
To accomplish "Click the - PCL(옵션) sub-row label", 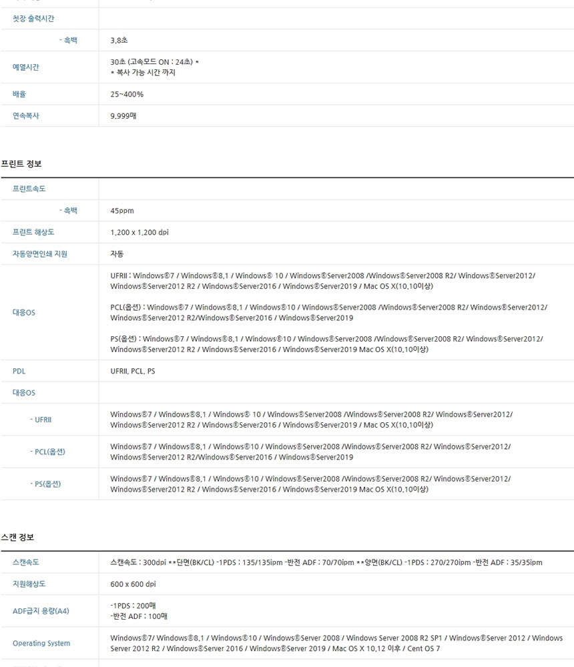I will [x=47, y=452].
